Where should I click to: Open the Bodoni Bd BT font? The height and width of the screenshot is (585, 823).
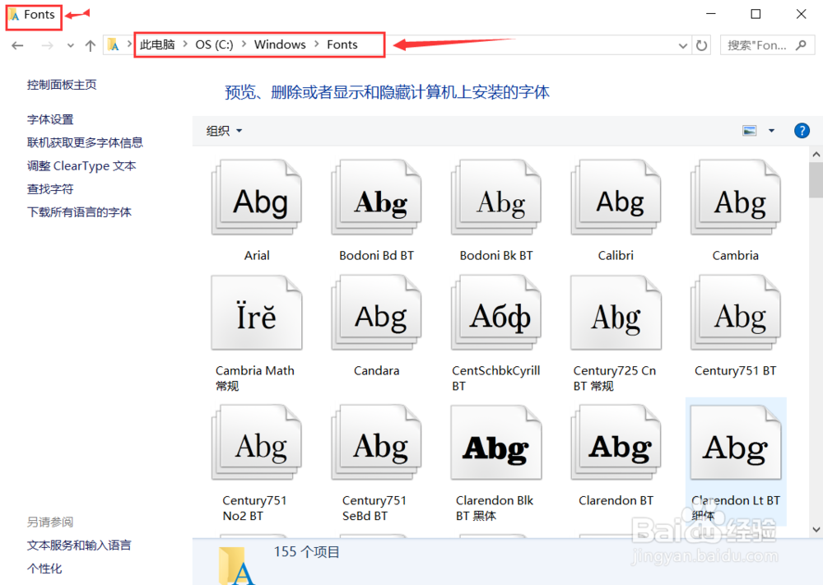pos(375,197)
